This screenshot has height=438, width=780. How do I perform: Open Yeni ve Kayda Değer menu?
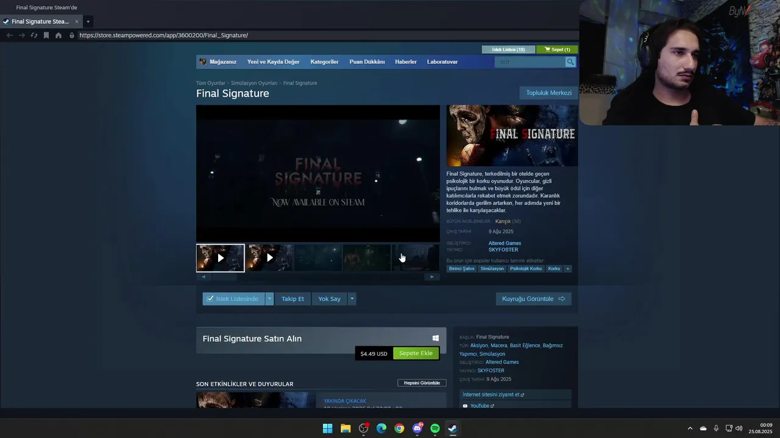tap(274, 61)
